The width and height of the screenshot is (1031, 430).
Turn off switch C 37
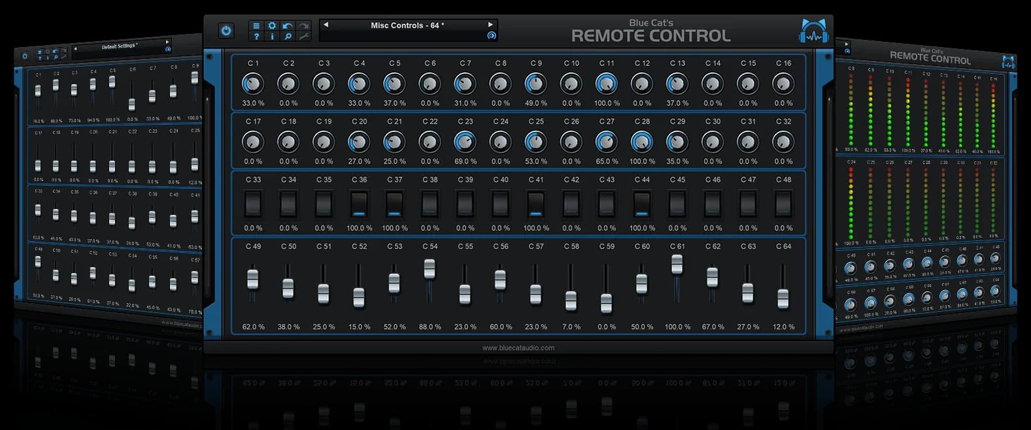tap(394, 205)
